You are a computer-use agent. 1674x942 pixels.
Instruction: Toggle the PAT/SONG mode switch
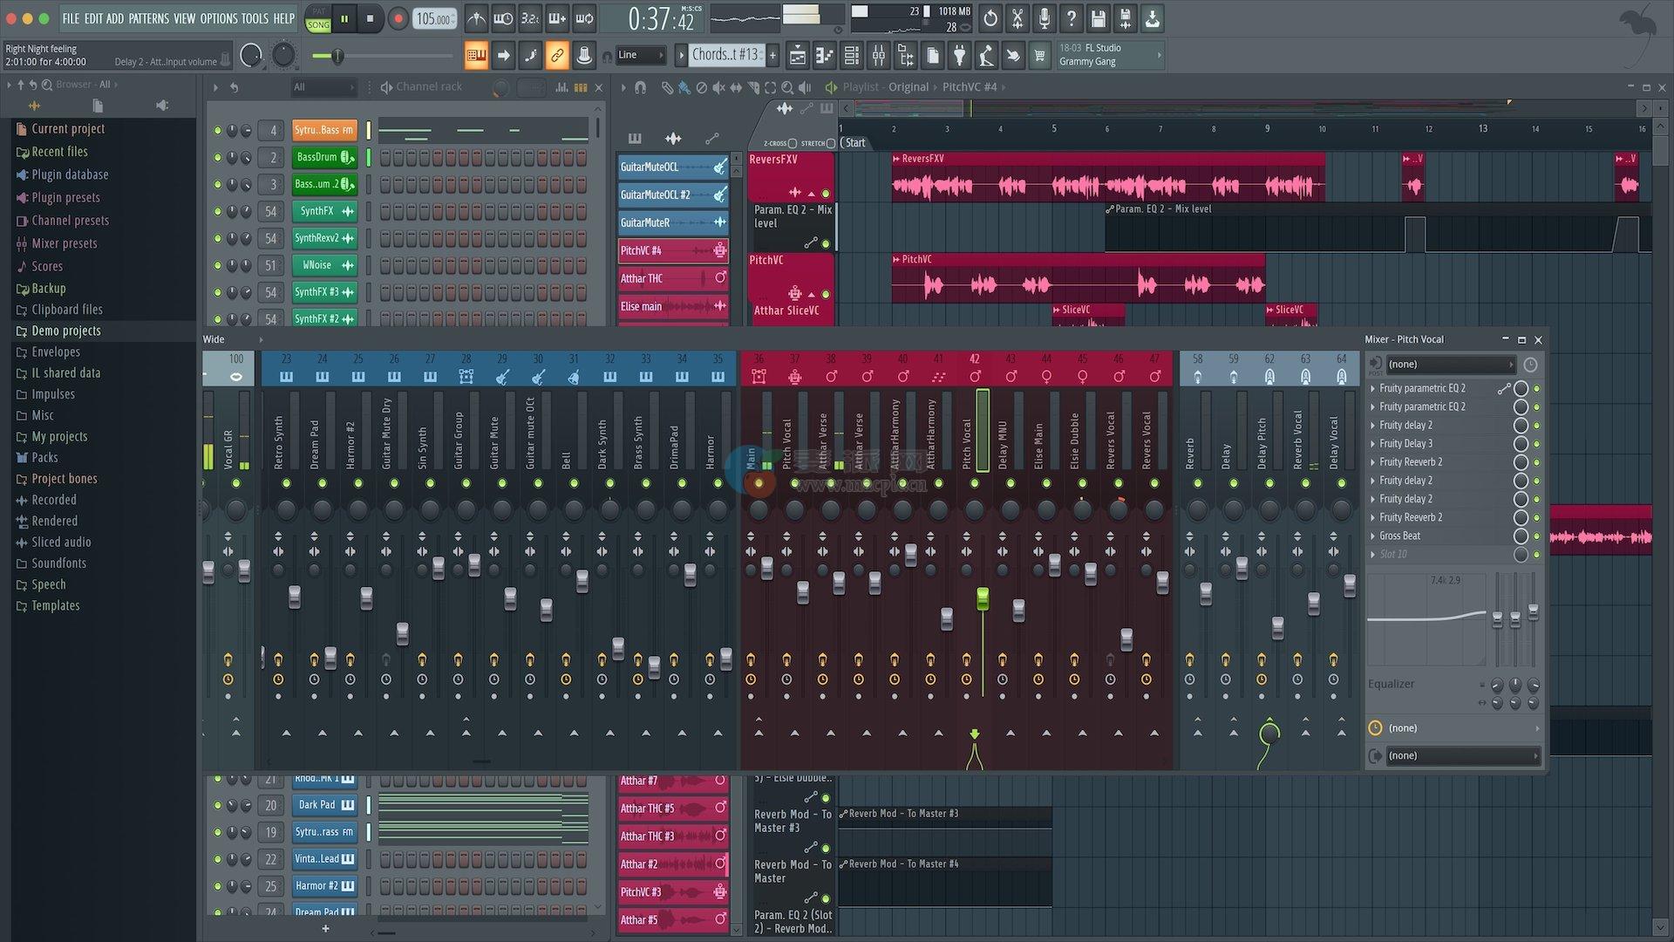(x=318, y=18)
